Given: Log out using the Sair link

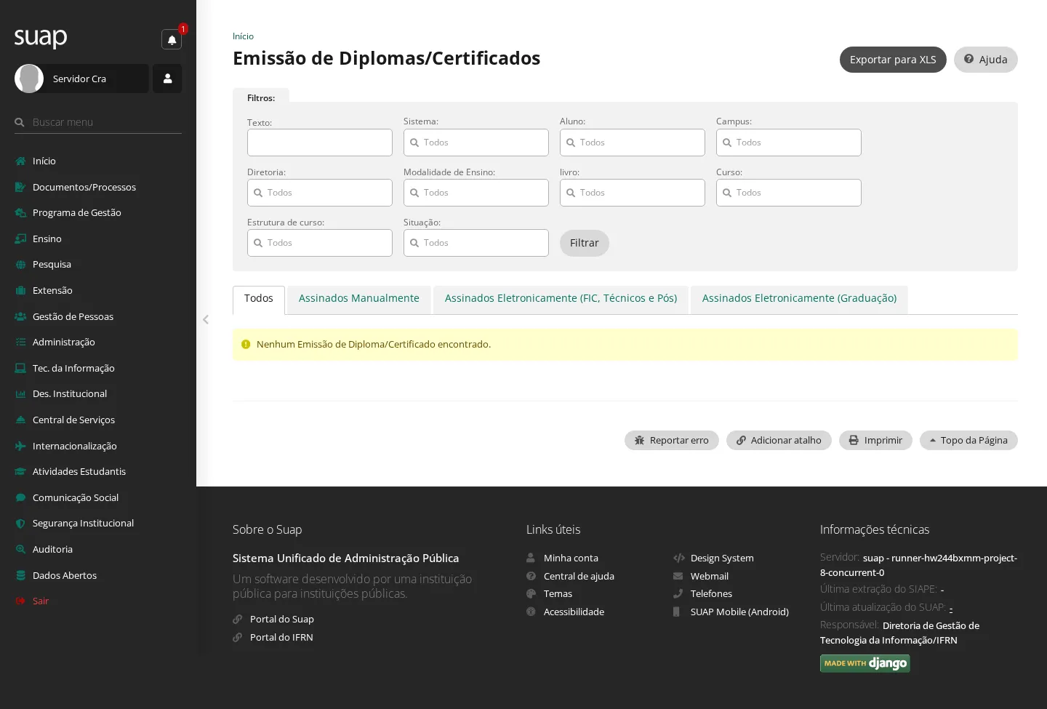Looking at the screenshot, I should pyautogui.click(x=41, y=601).
